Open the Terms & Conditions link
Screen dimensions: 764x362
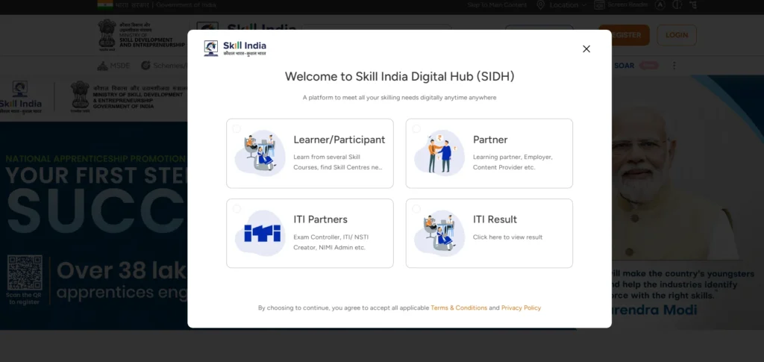pyautogui.click(x=459, y=308)
